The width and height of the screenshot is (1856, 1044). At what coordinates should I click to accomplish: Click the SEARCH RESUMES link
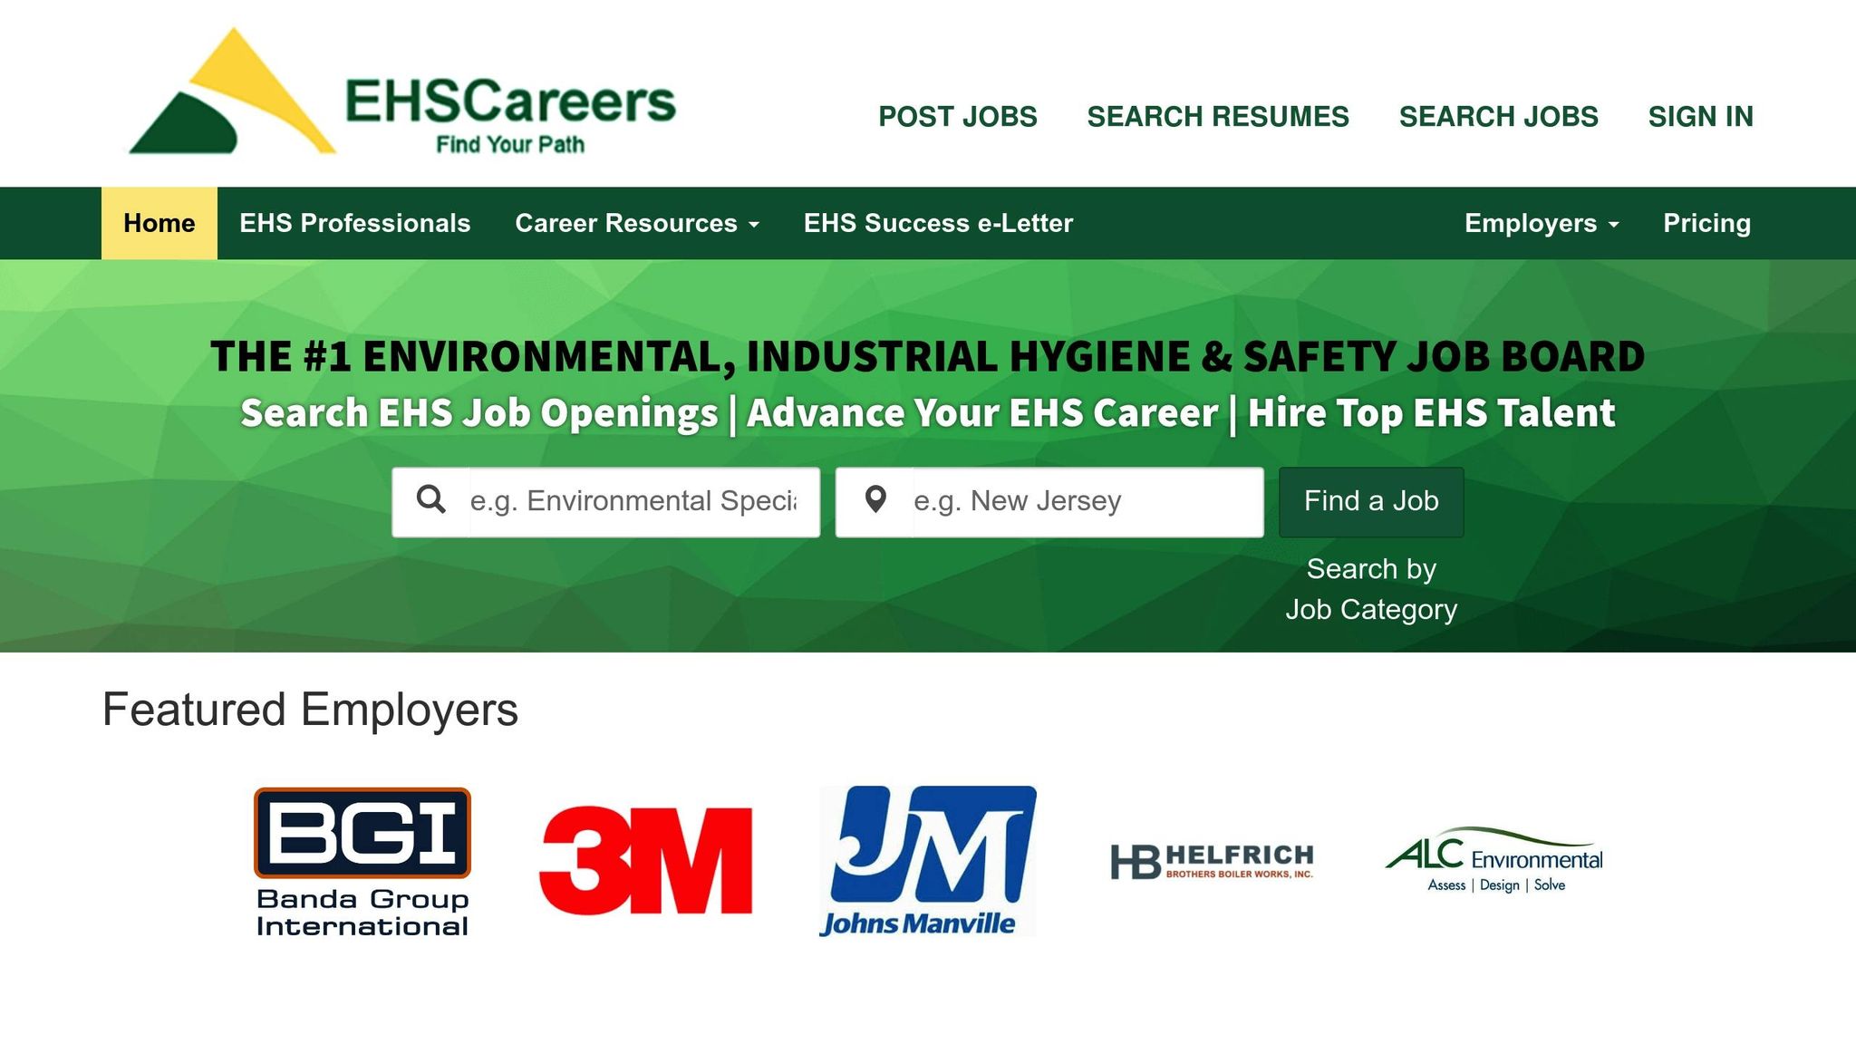[1218, 116]
